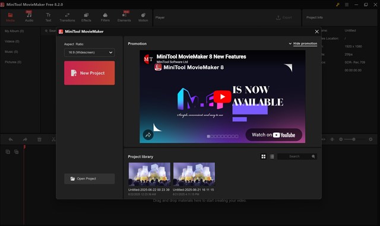Zoom out timeline with minus icon
380x226 pixels.
tap(341, 139)
